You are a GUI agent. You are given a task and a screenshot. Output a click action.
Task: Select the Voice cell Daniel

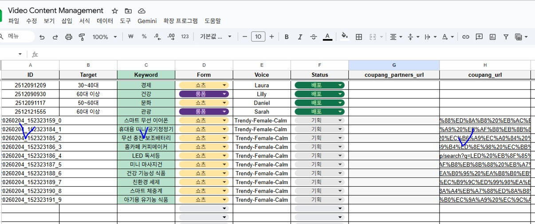pos(262,103)
